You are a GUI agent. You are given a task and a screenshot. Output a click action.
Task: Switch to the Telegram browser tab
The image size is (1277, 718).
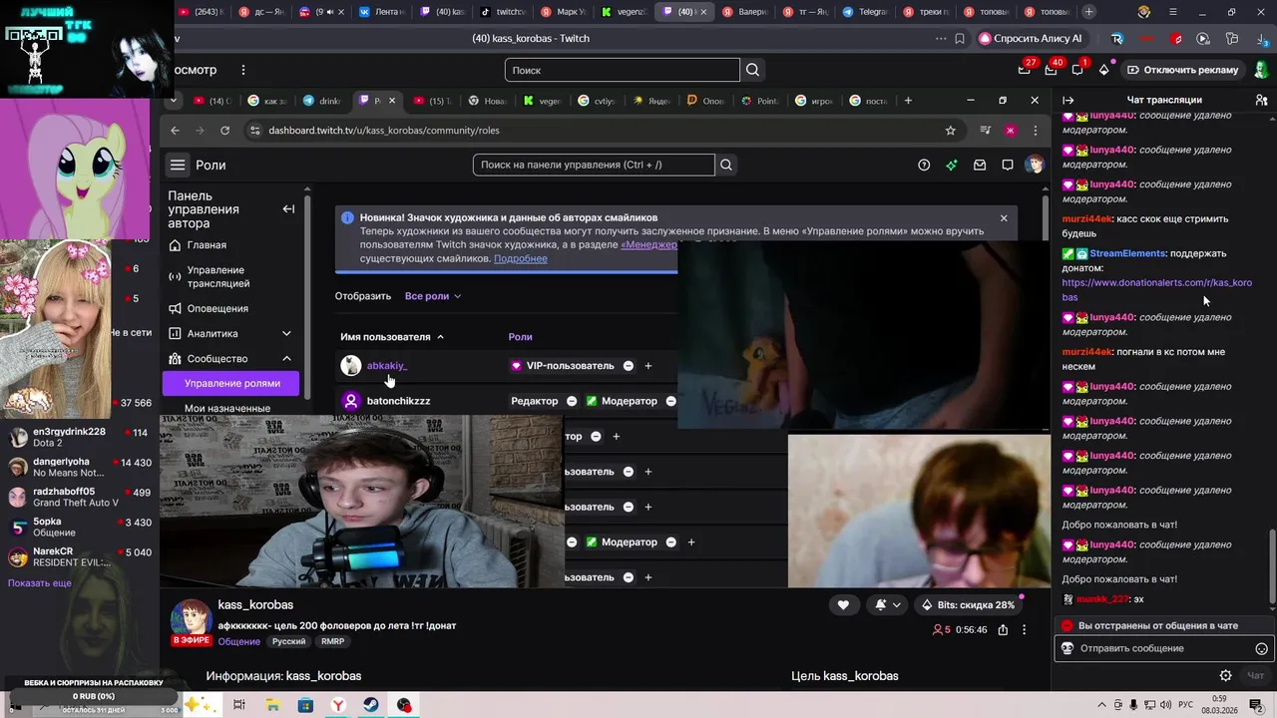tap(864, 12)
